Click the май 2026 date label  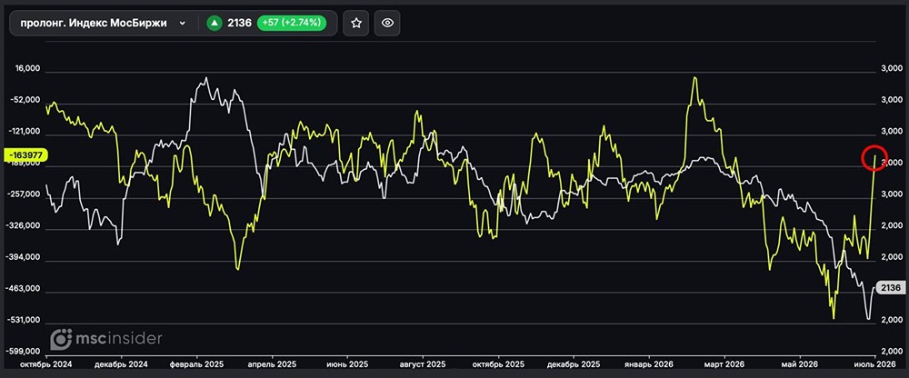coord(799,364)
